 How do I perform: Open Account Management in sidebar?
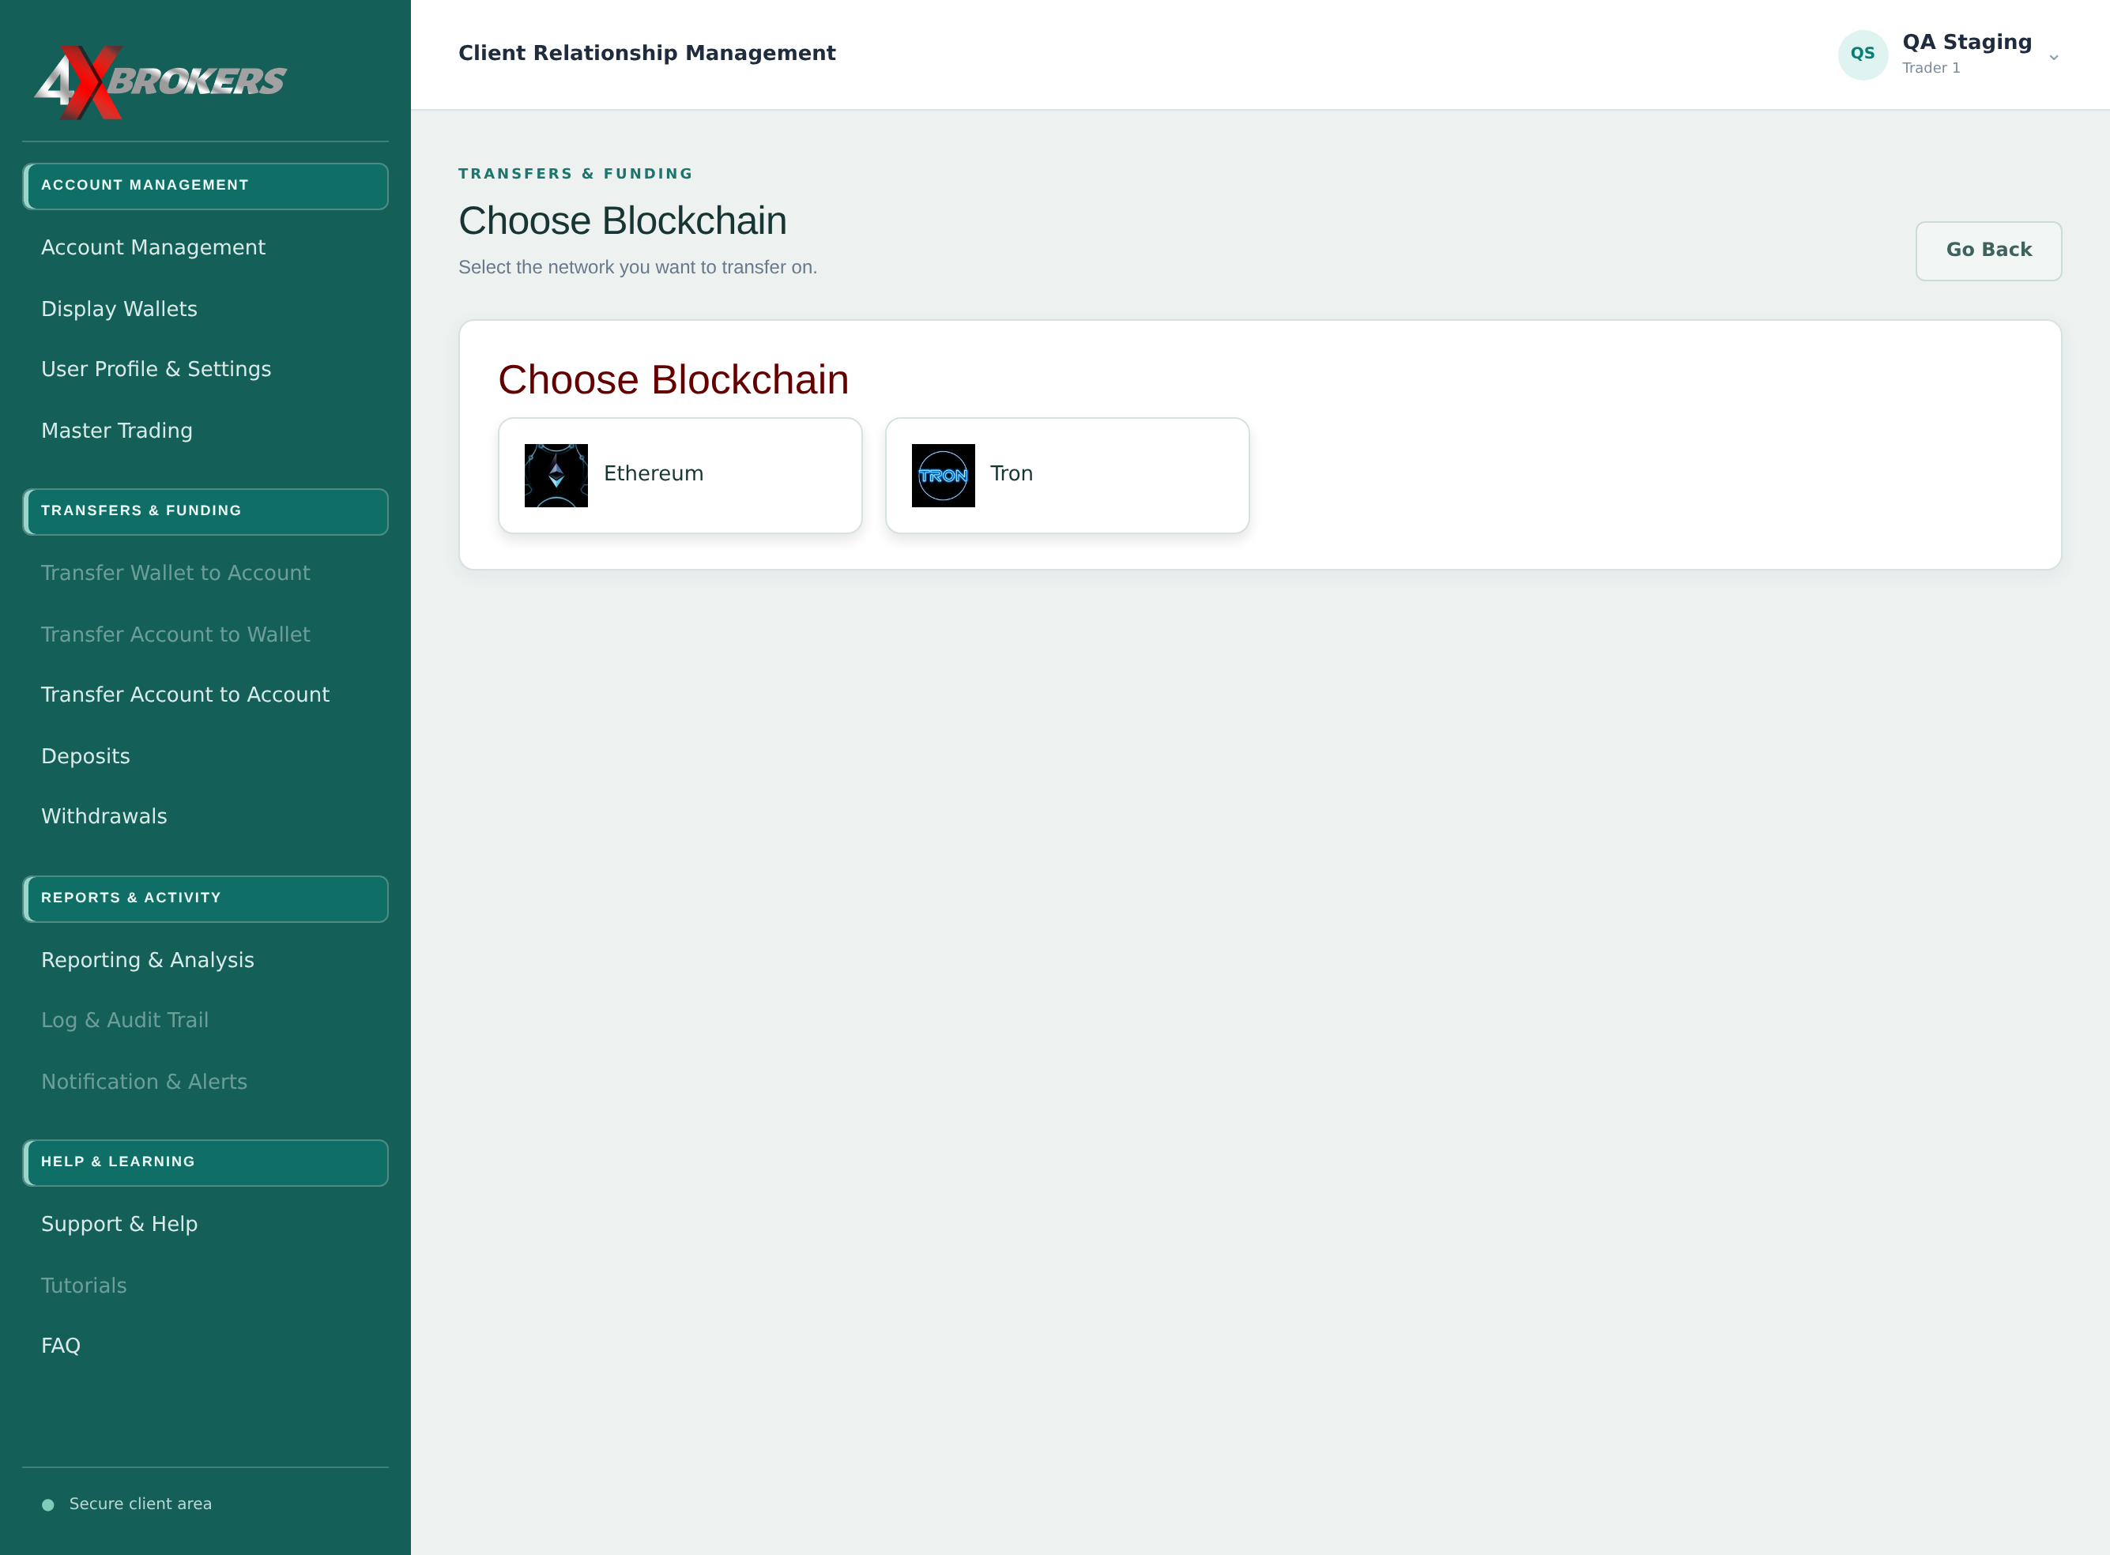coord(153,247)
